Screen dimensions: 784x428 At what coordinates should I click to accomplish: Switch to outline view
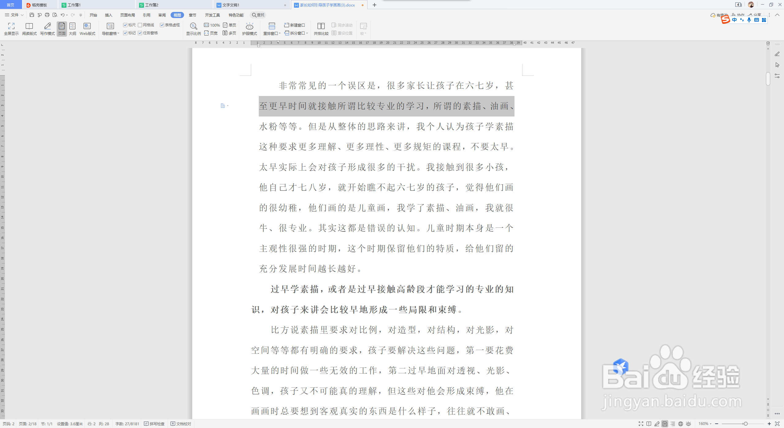click(73, 29)
